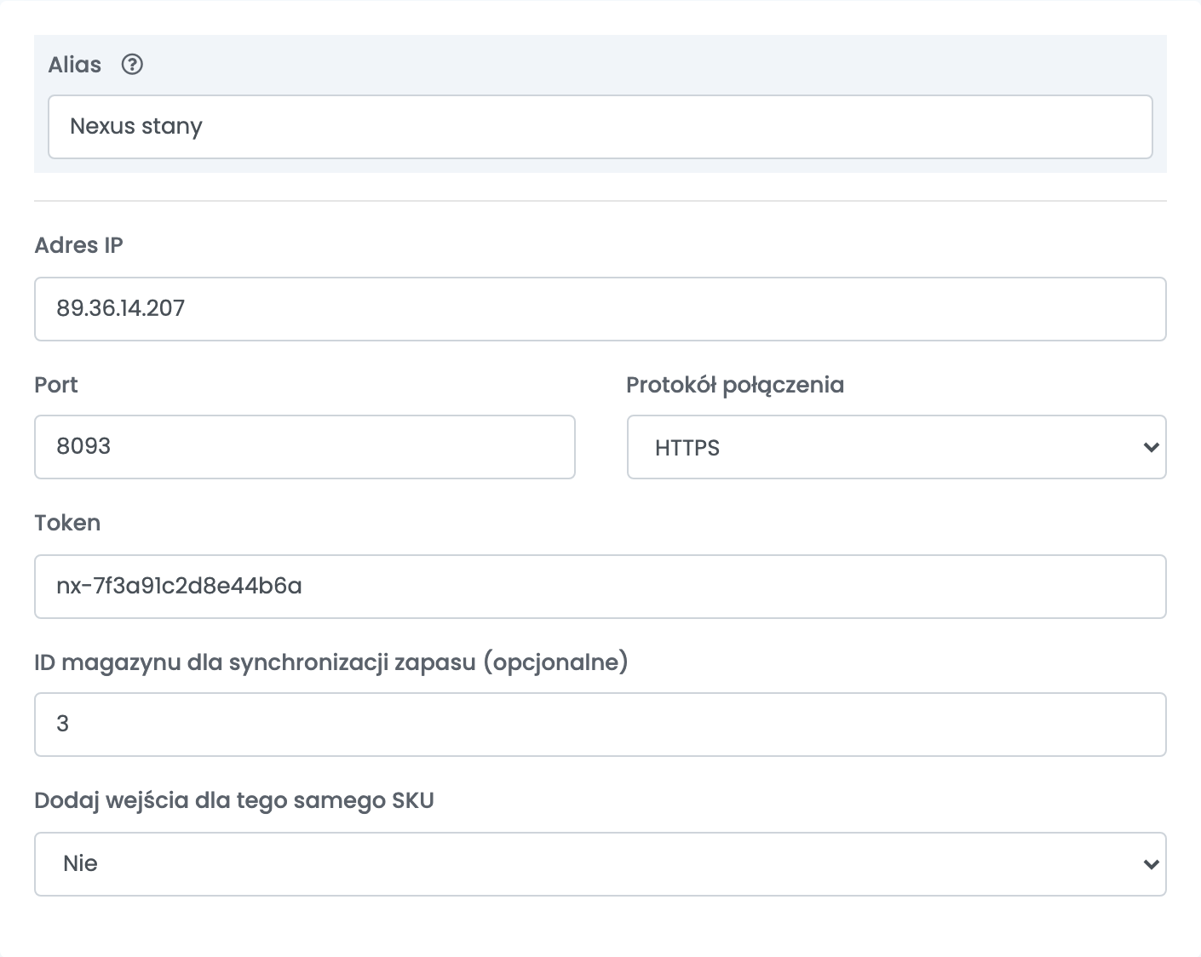Open the Protokół połączenia dropdown
Screen dimensions: 1201x957
point(897,447)
